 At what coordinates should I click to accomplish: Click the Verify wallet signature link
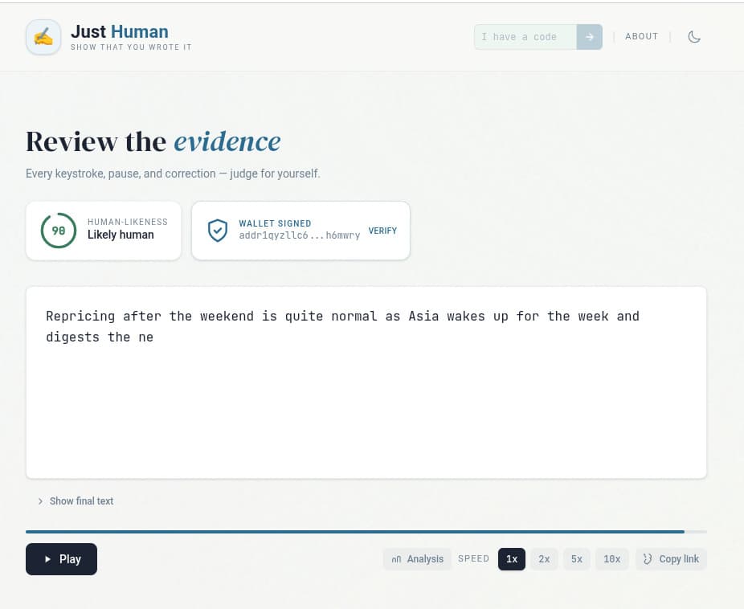coord(382,231)
